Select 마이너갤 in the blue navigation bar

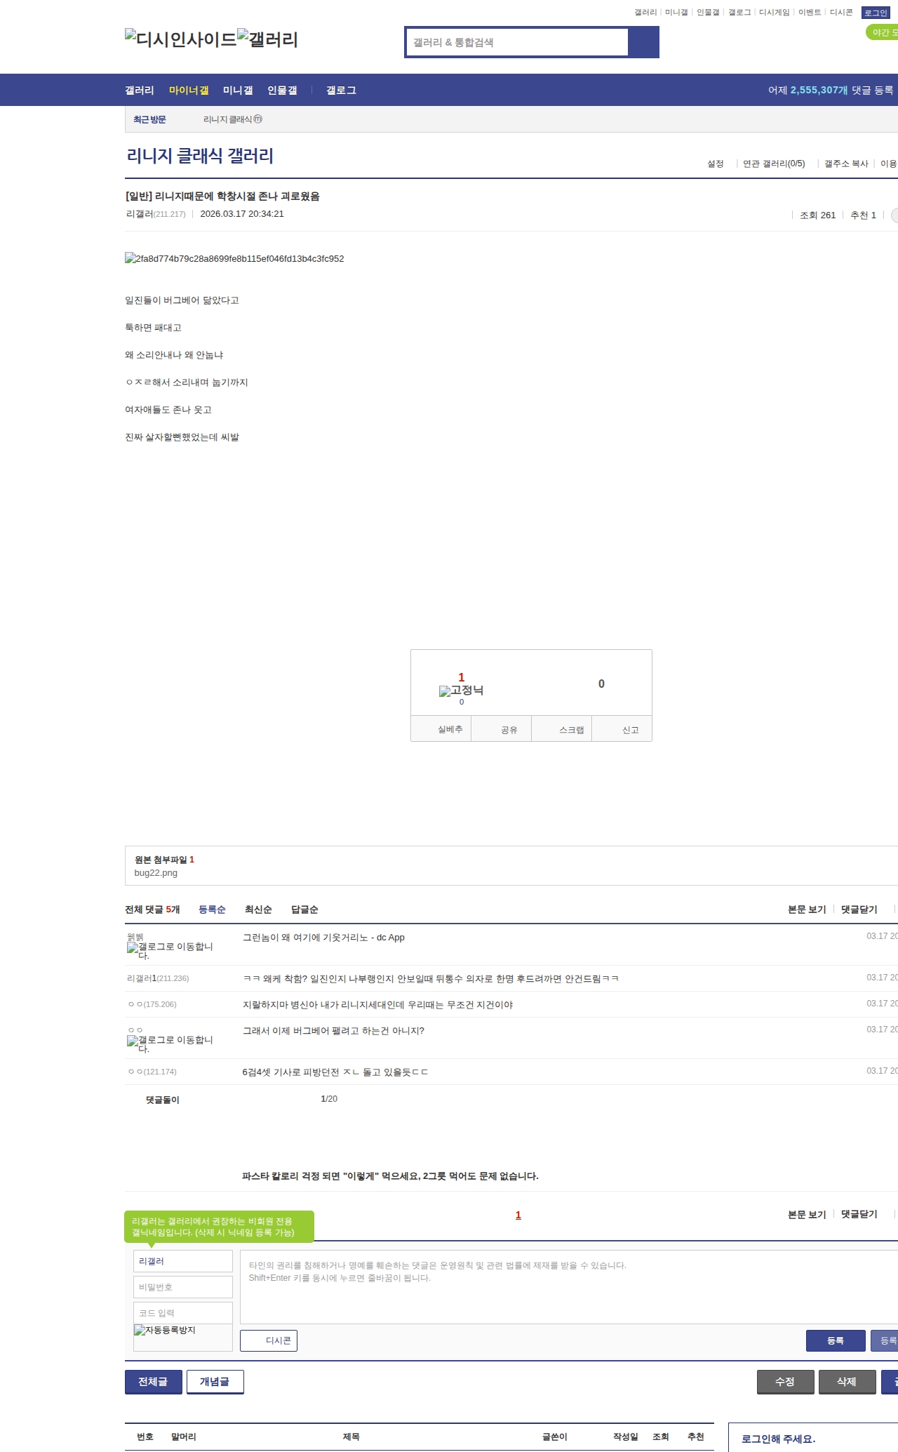coord(189,90)
